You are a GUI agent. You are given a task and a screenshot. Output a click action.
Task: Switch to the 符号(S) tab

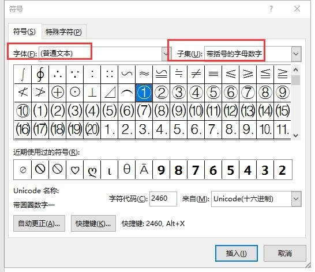click(x=24, y=32)
